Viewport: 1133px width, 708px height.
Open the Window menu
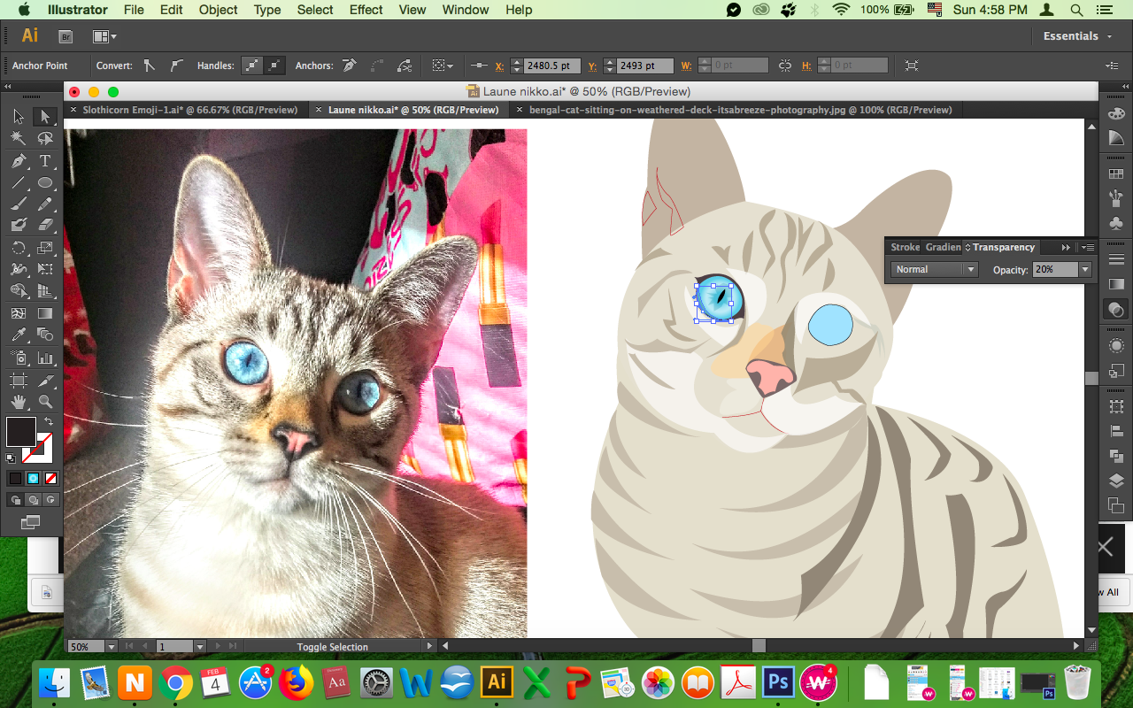coord(466,10)
